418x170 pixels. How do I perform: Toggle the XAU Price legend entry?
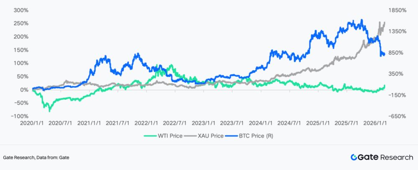pyautogui.click(x=204, y=136)
